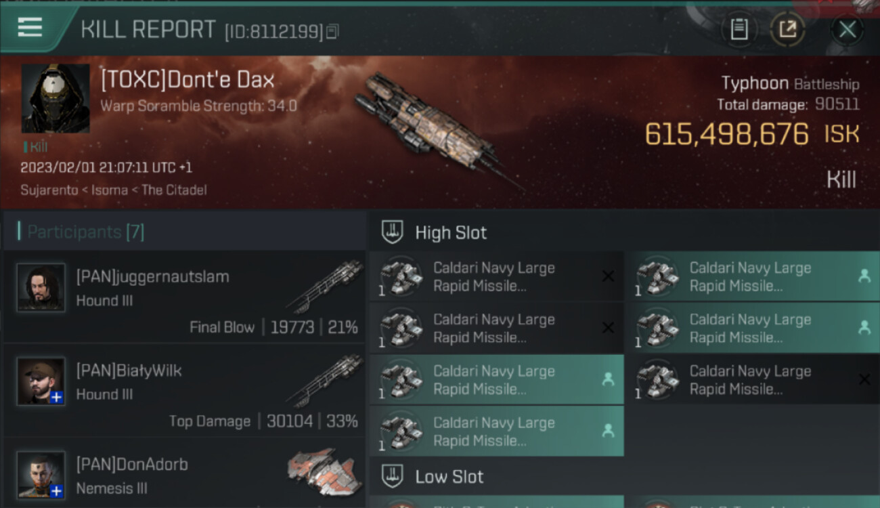This screenshot has height=508, width=880.
Task: Open the hamburger menu
Action: coord(30,28)
